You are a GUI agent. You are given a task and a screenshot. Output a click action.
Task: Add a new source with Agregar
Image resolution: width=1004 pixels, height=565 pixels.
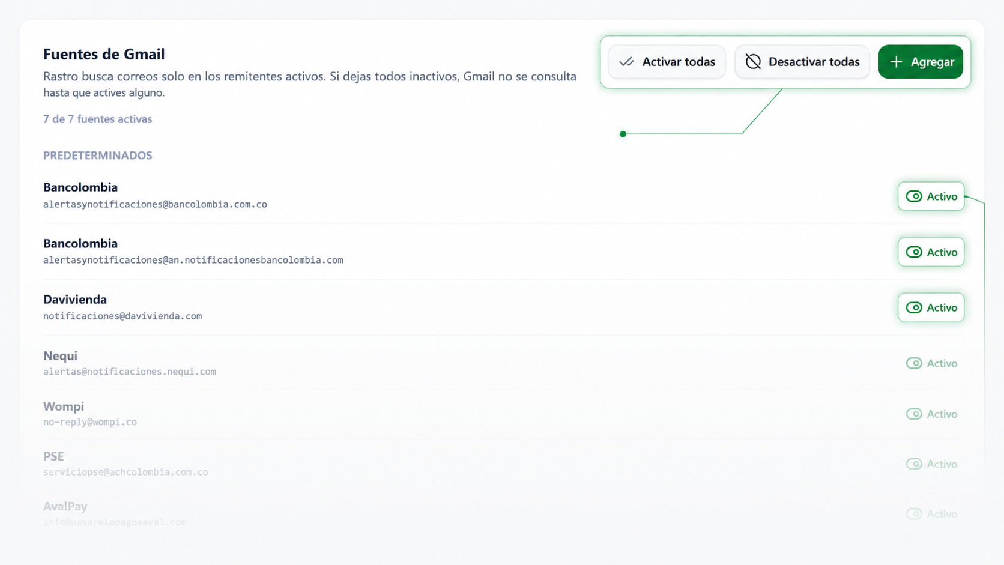click(x=921, y=62)
